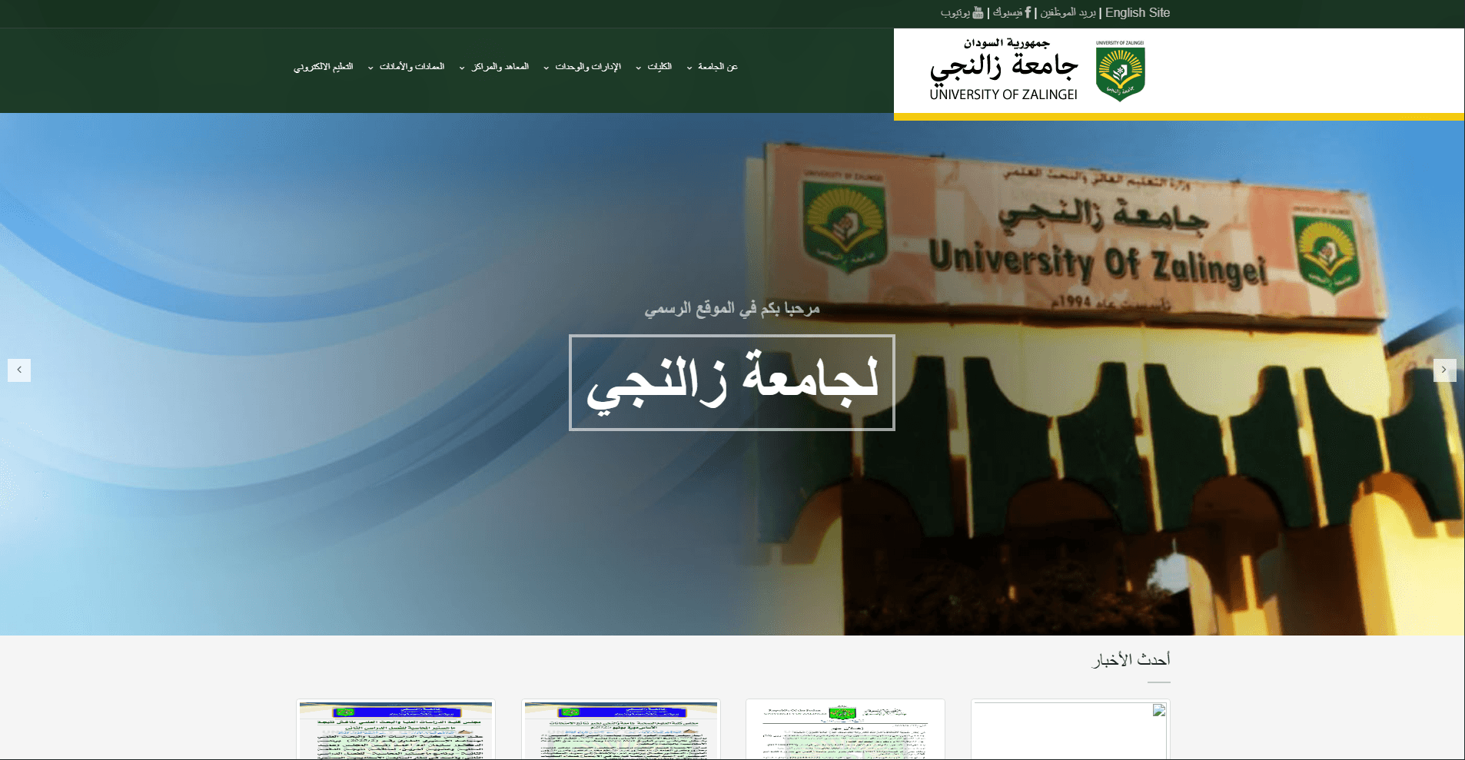The height and width of the screenshot is (760, 1465).
Task: Advance the slideshow using the right arrow
Action: point(1445,370)
